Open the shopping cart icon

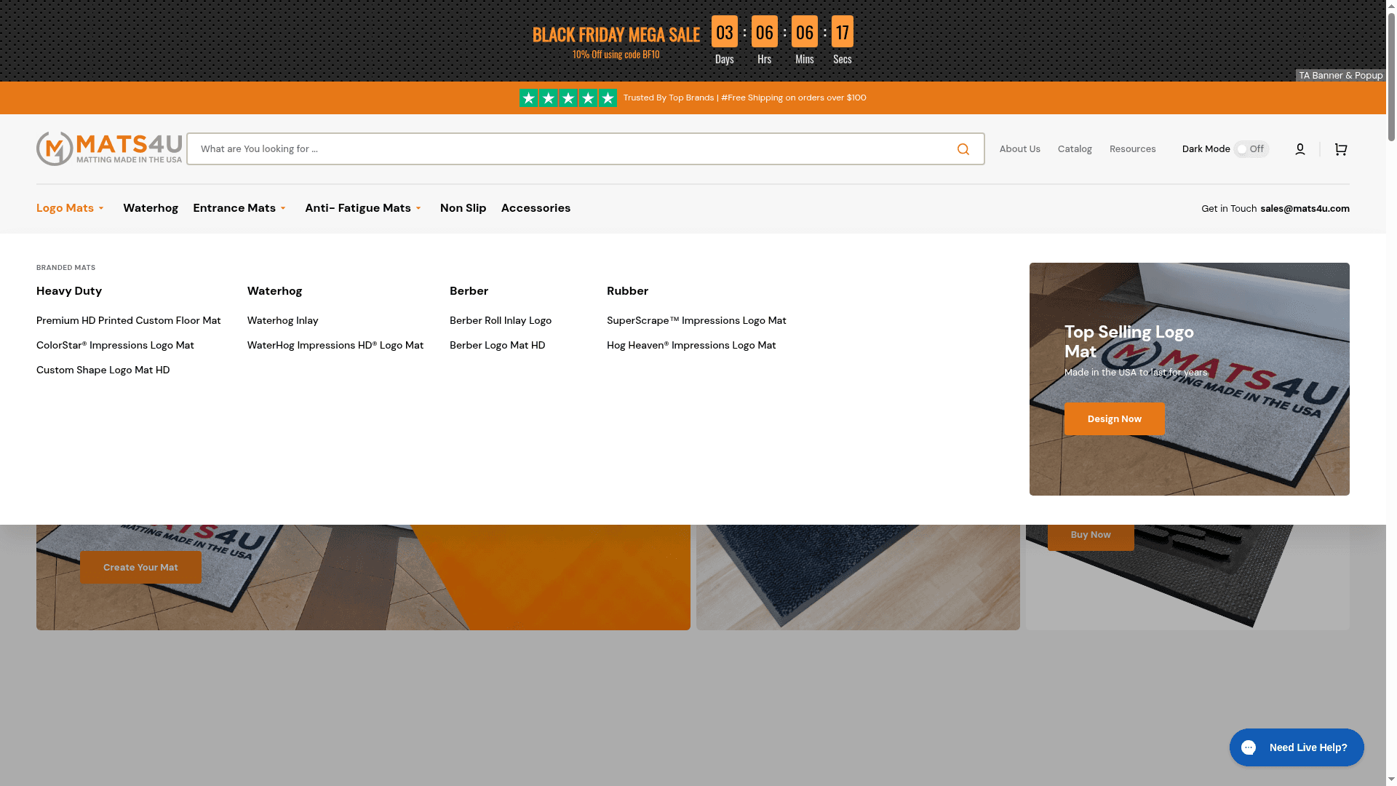point(1340,148)
